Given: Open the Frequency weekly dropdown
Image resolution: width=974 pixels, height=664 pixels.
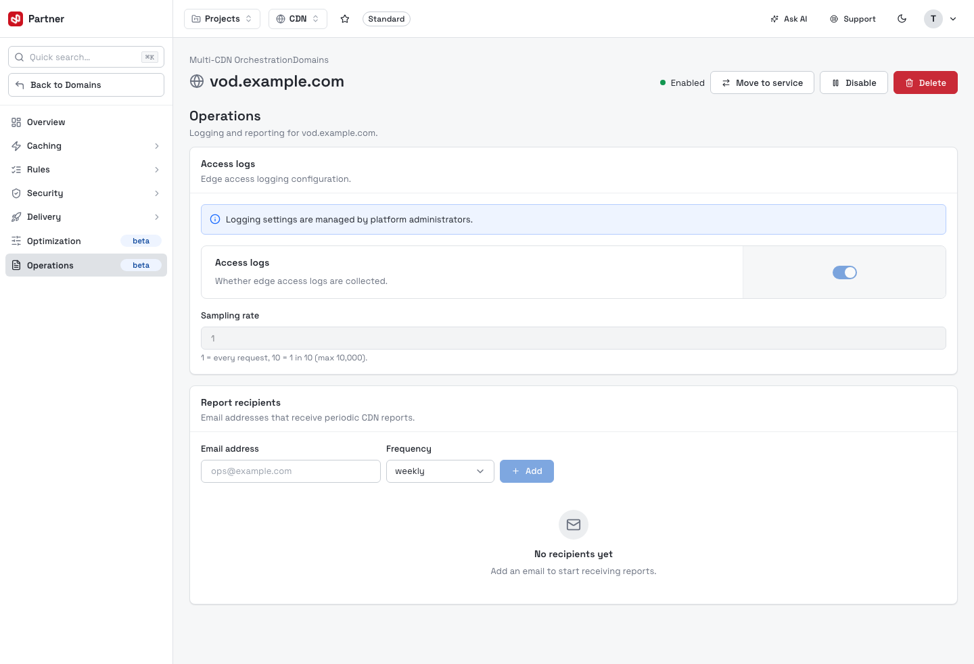Looking at the screenshot, I should coord(440,471).
